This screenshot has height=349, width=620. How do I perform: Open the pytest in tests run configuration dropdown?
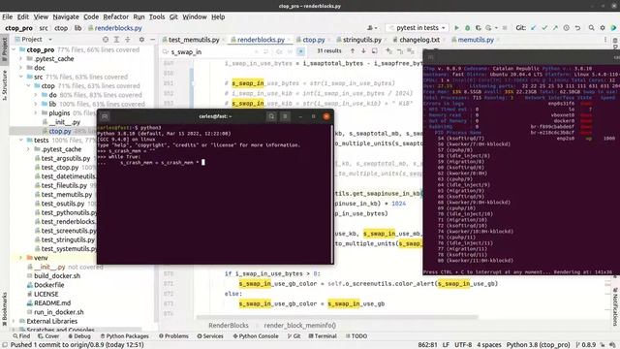pos(418,28)
